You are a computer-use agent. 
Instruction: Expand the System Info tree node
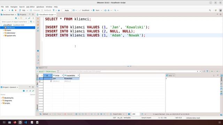3,36
